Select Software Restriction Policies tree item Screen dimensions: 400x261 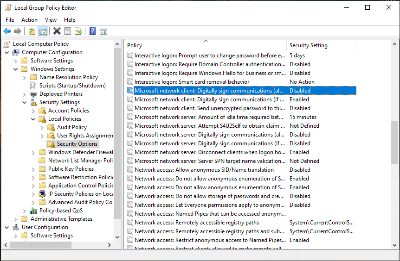(x=81, y=177)
